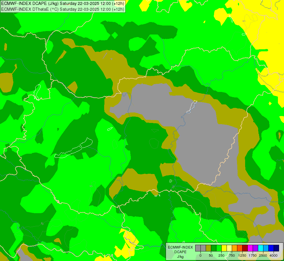This screenshot has width=284, height=261.
Task: Select the pale yellow legend swatch
Action: (x=229, y=248)
